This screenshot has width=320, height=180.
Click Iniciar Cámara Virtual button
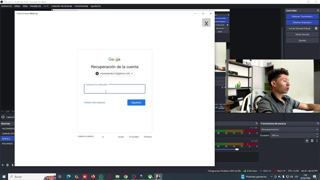(x=299, y=28)
